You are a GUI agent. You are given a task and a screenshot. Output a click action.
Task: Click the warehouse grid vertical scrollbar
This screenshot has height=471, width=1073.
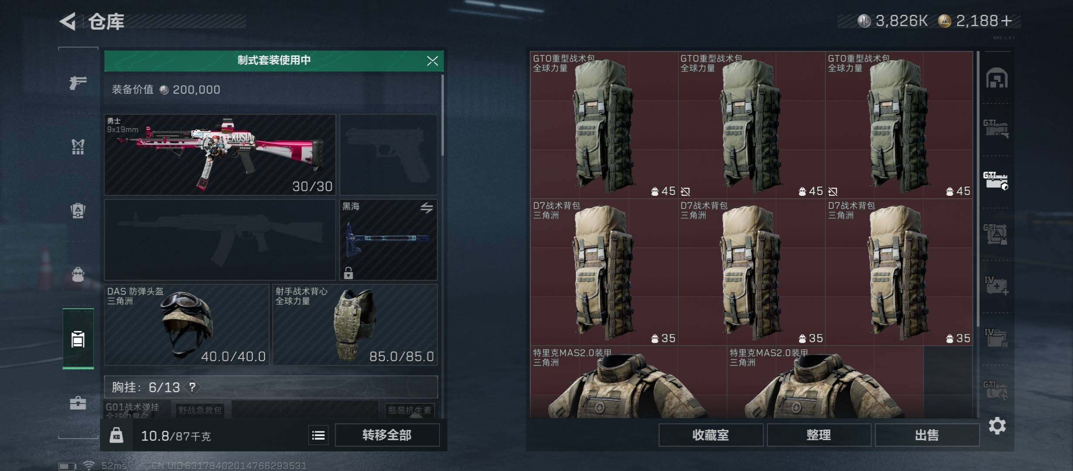click(x=978, y=188)
